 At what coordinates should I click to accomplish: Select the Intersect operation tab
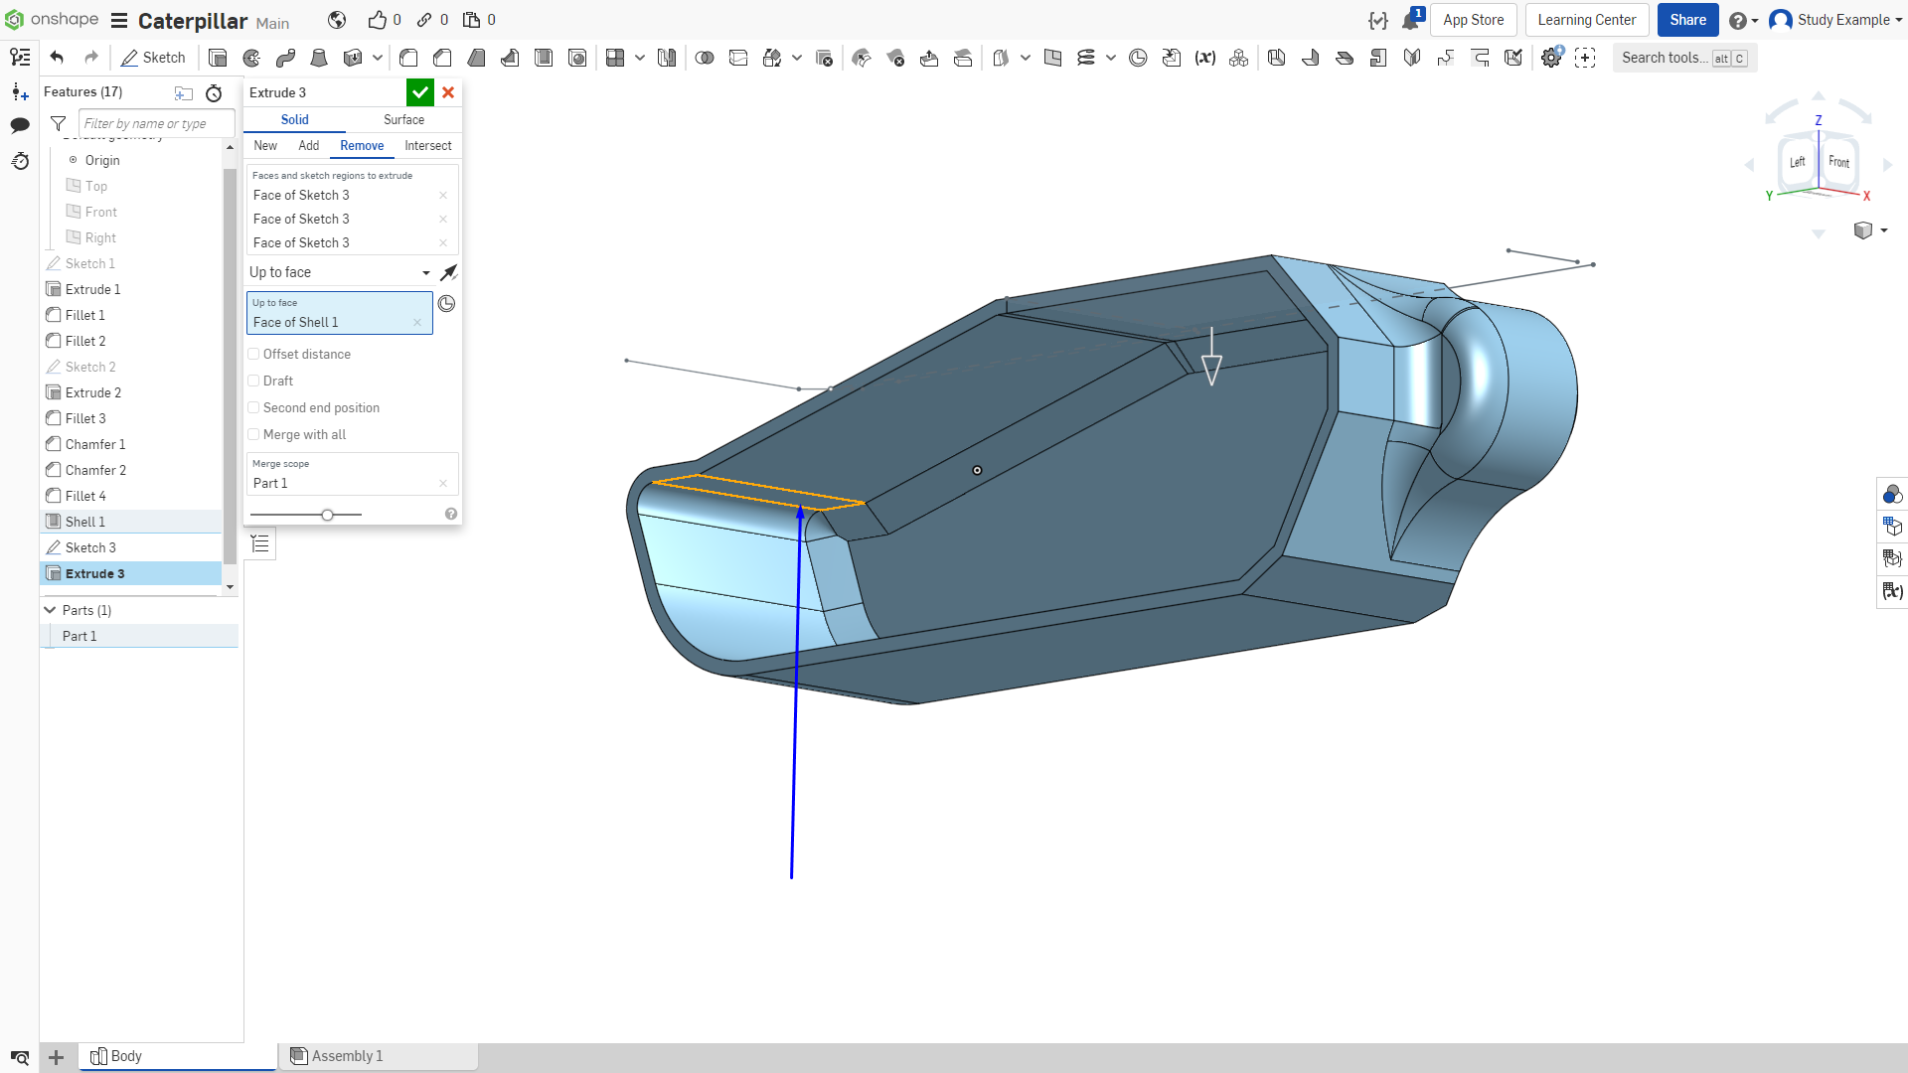pos(428,145)
